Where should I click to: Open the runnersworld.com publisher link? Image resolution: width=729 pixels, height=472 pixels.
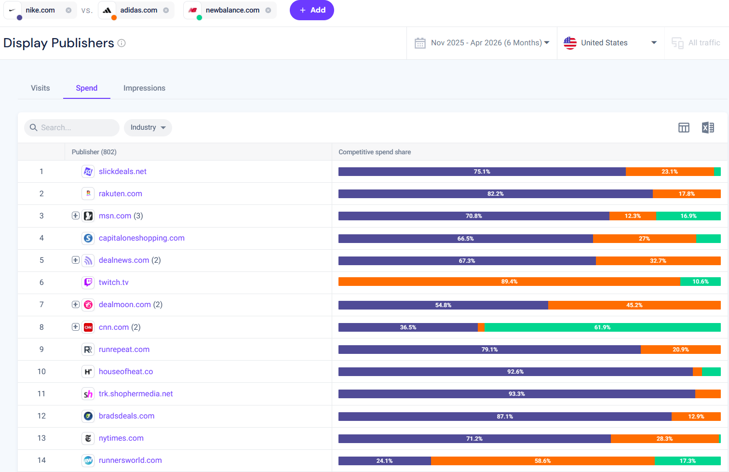[x=130, y=460]
